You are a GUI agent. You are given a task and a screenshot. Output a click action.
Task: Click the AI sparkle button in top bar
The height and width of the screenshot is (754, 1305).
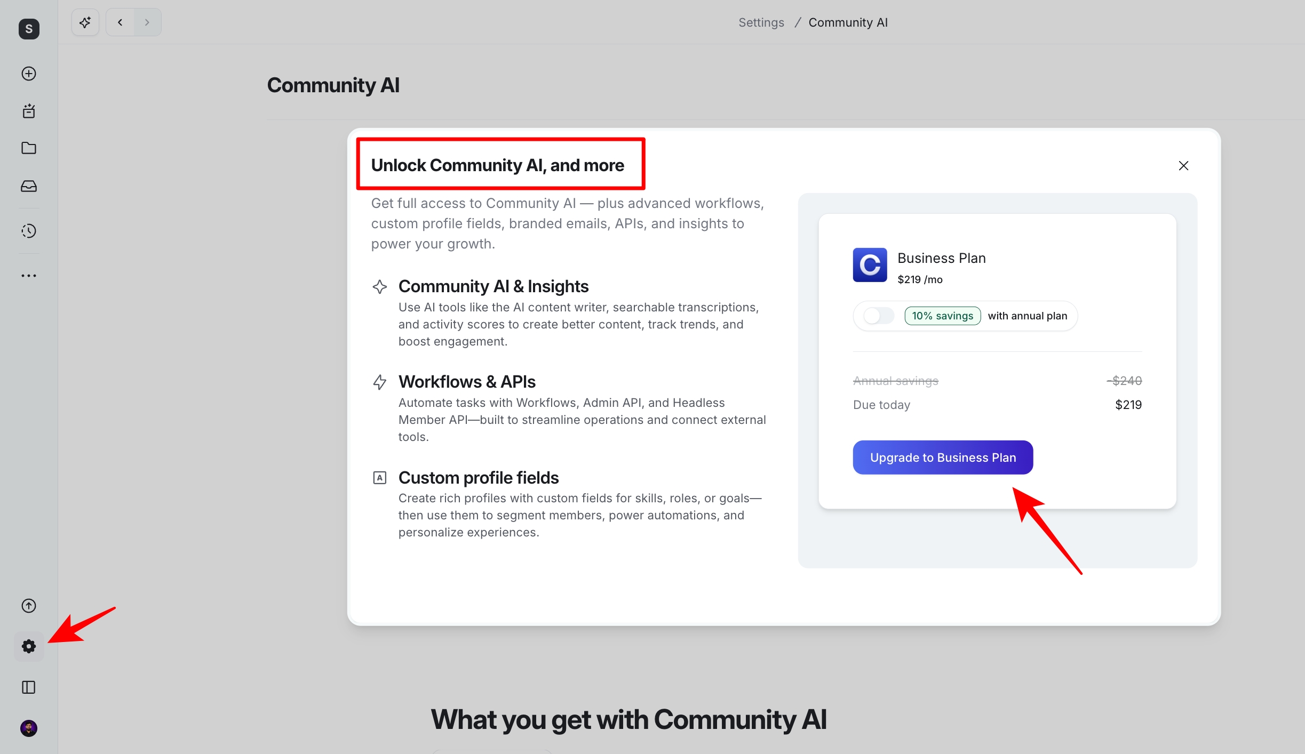[x=85, y=22]
